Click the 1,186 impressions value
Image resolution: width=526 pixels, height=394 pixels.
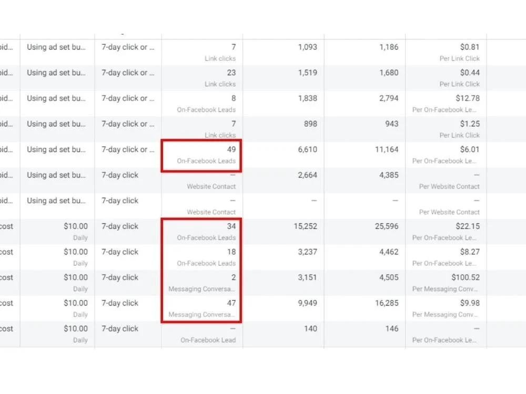click(x=389, y=47)
